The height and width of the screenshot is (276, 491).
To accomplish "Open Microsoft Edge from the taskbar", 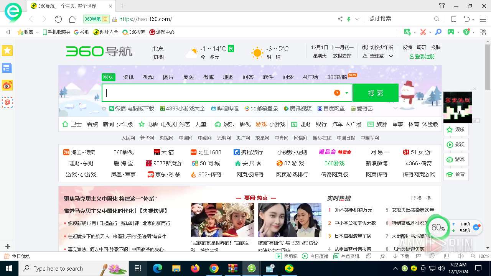I will point(157,268).
